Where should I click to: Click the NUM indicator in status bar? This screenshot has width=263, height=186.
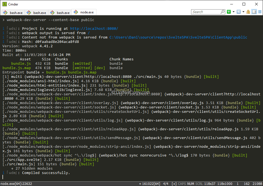(x=191, y=184)
